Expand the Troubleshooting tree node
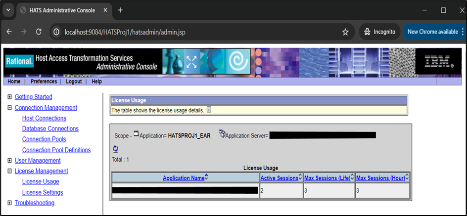This screenshot has width=467, height=216. click(x=9, y=203)
